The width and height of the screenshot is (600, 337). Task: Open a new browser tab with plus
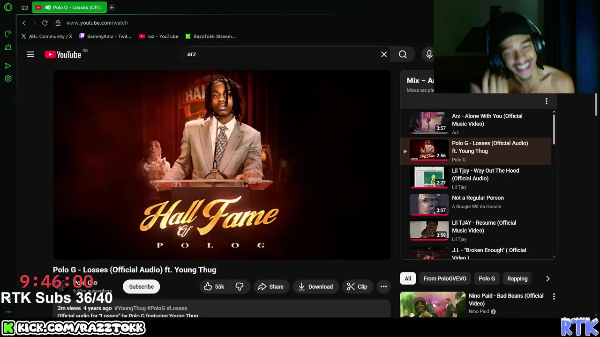(112, 7)
